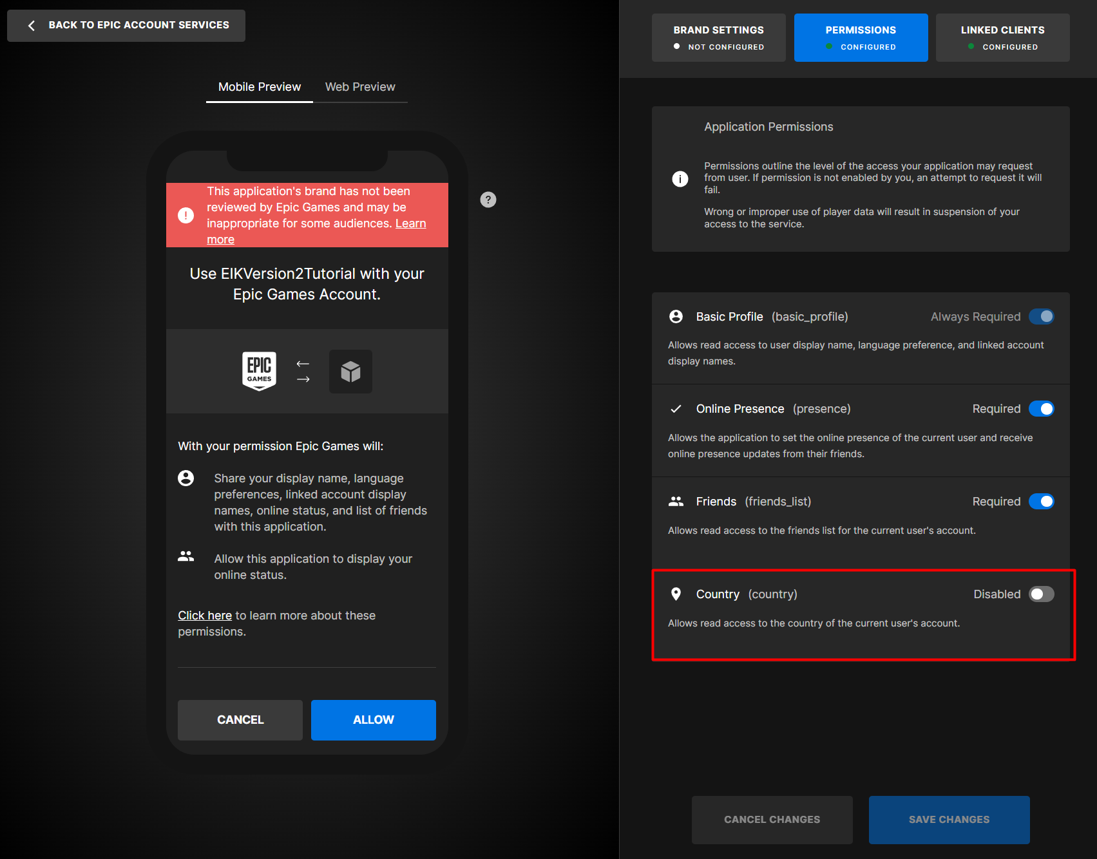Switch to the Web Preview tab
This screenshot has width=1097, height=859.
pos(360,87)
